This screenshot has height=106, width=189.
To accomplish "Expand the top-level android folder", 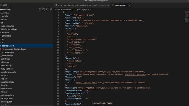I will [4, 19].
